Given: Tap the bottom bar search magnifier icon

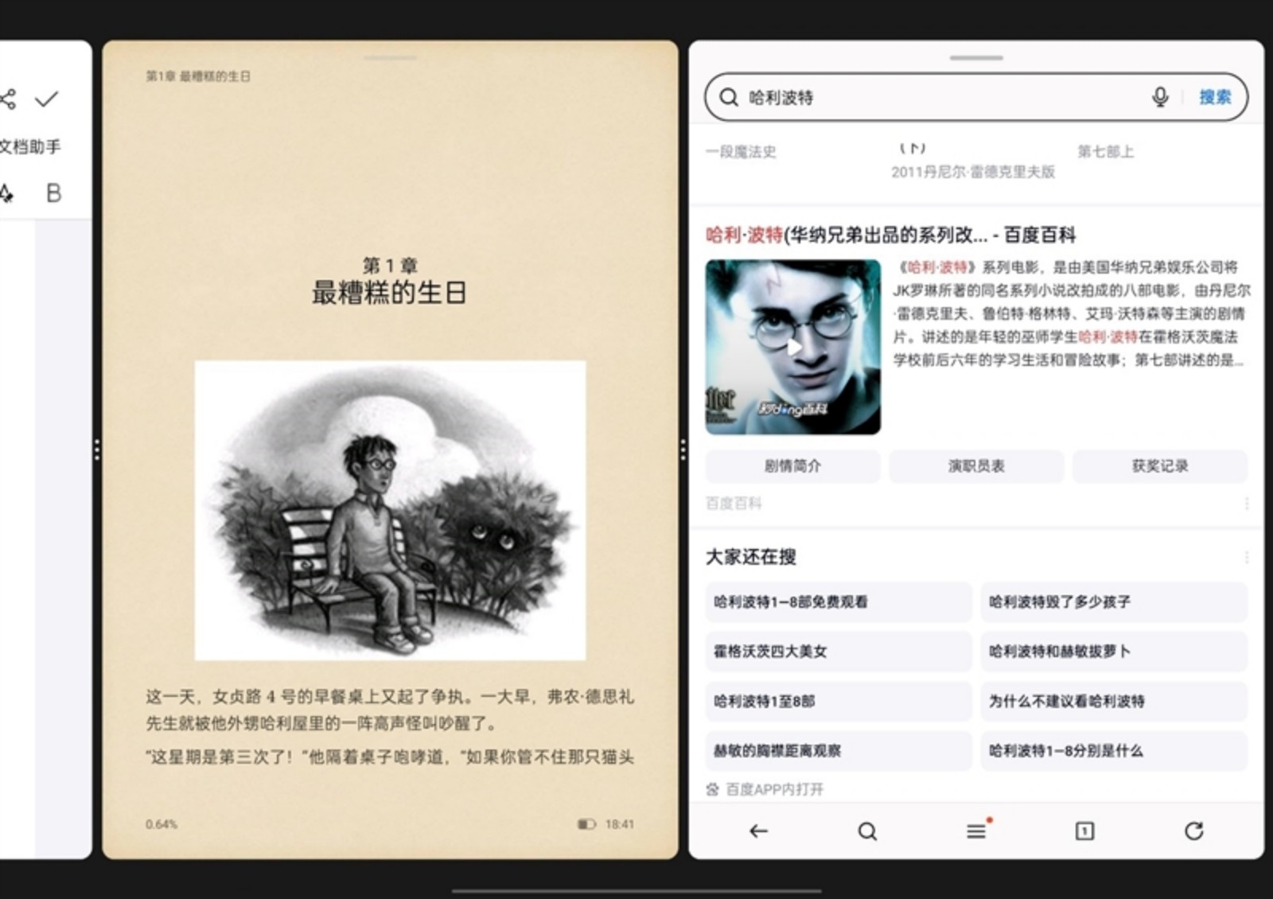Looking at the screenshot, I should point(867,831).
